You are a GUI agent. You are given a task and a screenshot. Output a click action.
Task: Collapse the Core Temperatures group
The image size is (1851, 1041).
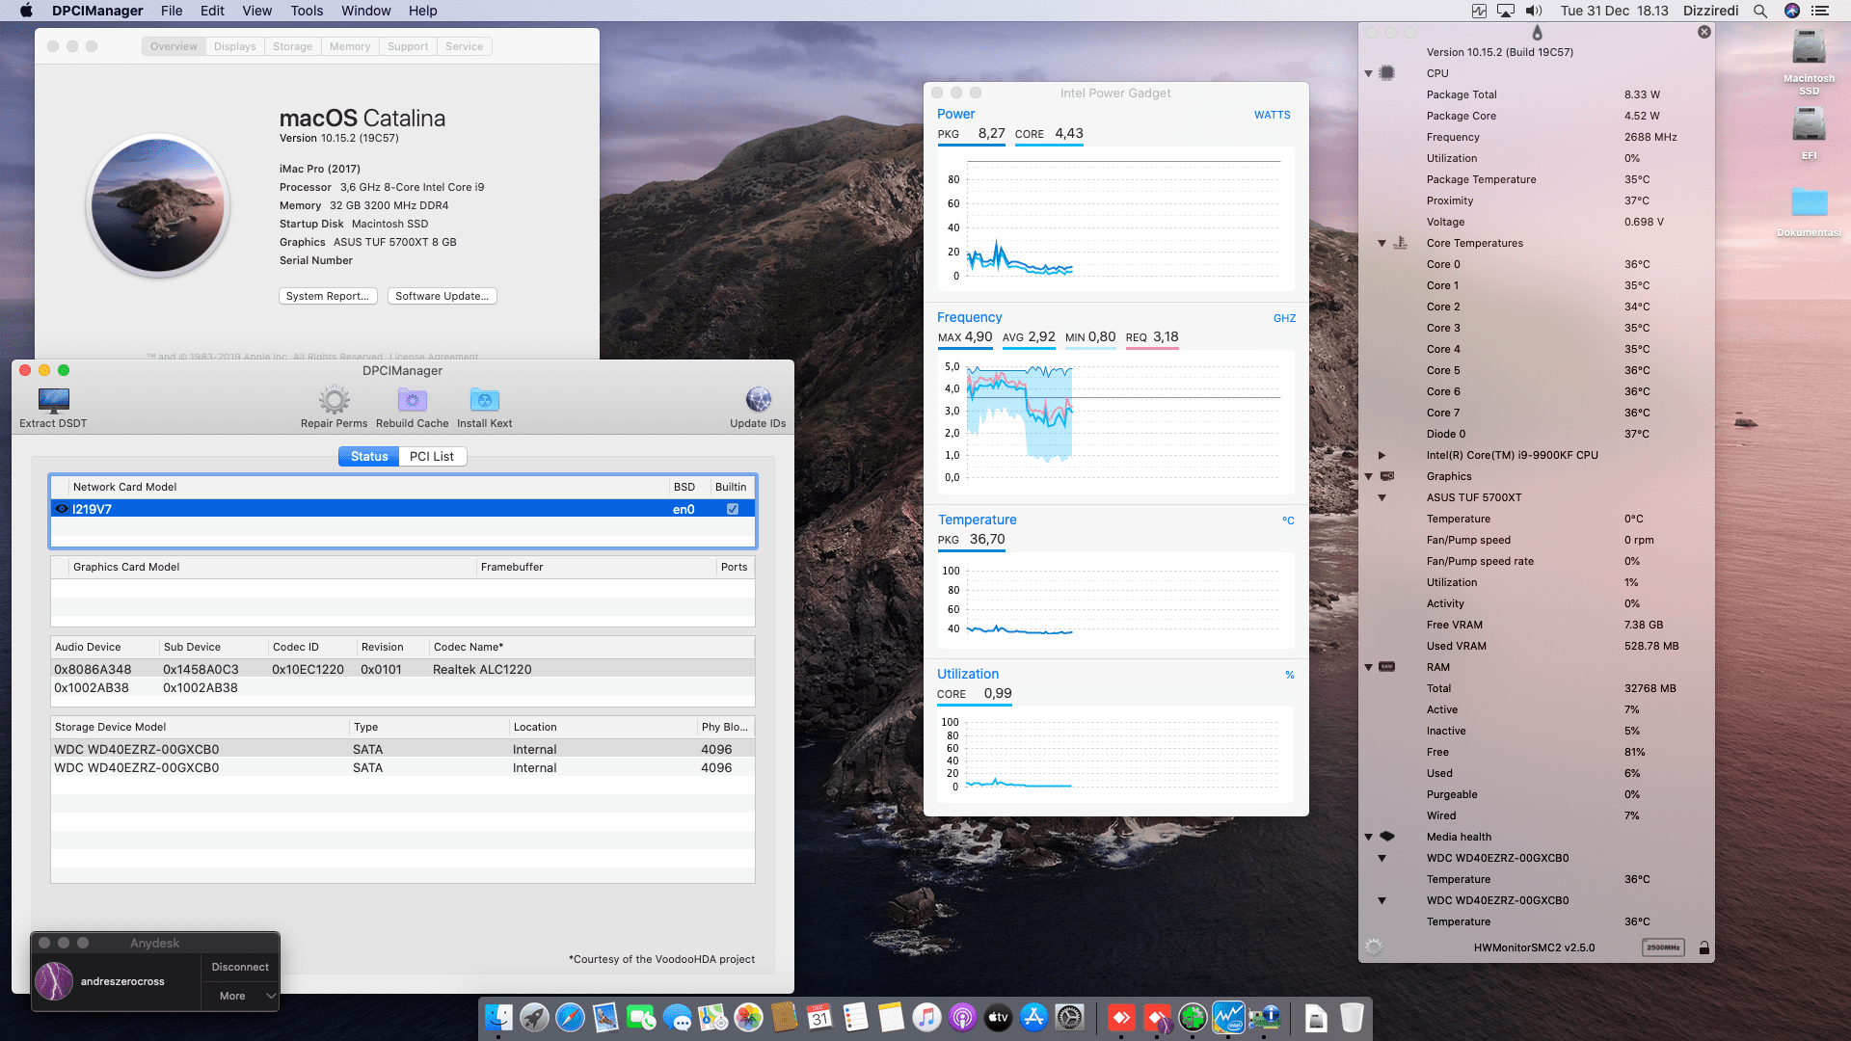click(1382, 243)
